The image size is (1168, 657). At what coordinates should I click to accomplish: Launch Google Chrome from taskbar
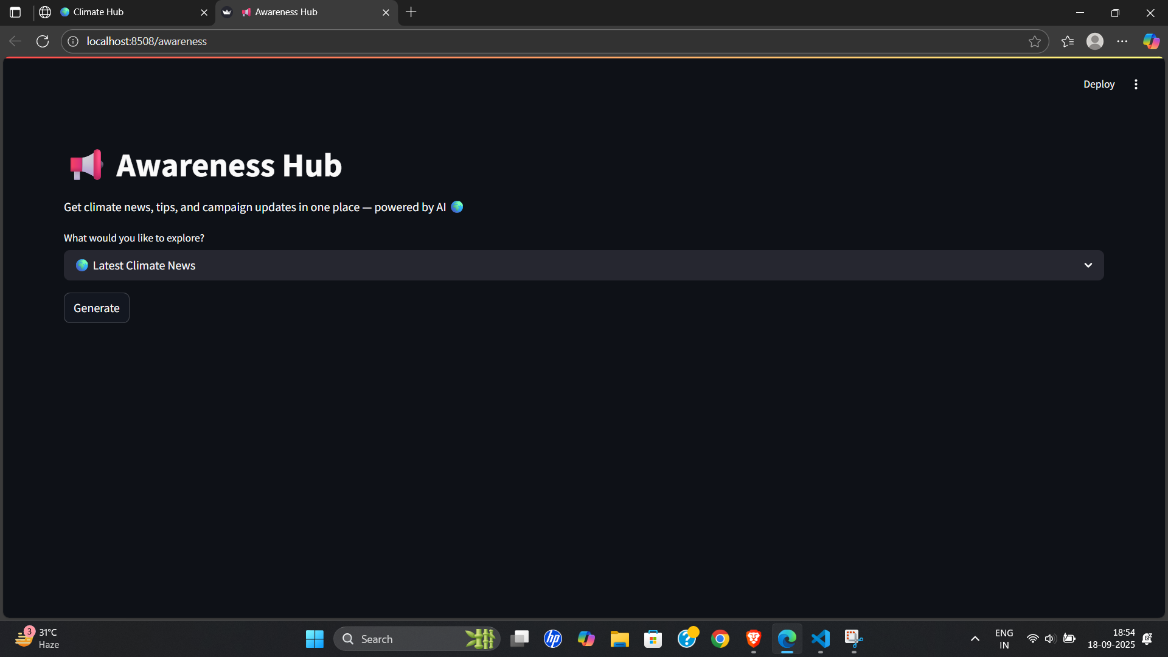pyautogui.click(x=720, y=639)
